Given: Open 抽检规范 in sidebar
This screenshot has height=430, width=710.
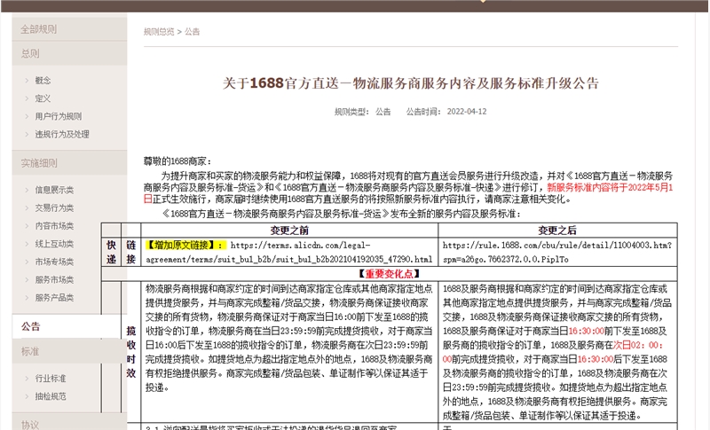Looking at the screenshot, I should 51,396.
